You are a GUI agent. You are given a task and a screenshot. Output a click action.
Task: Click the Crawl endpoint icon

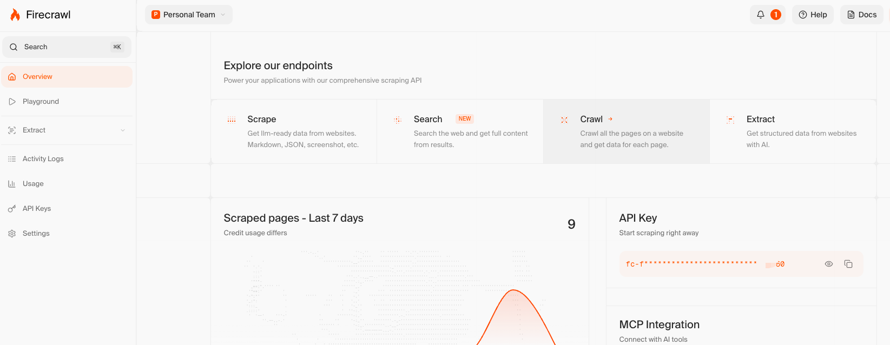pos(564,120)
